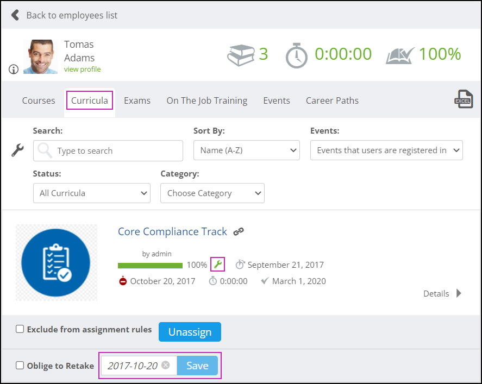Open Core Compliance Track curriculum link
The width and height of the screenshot is (482, 384).
pyautogui.click(x=172, y=231)
